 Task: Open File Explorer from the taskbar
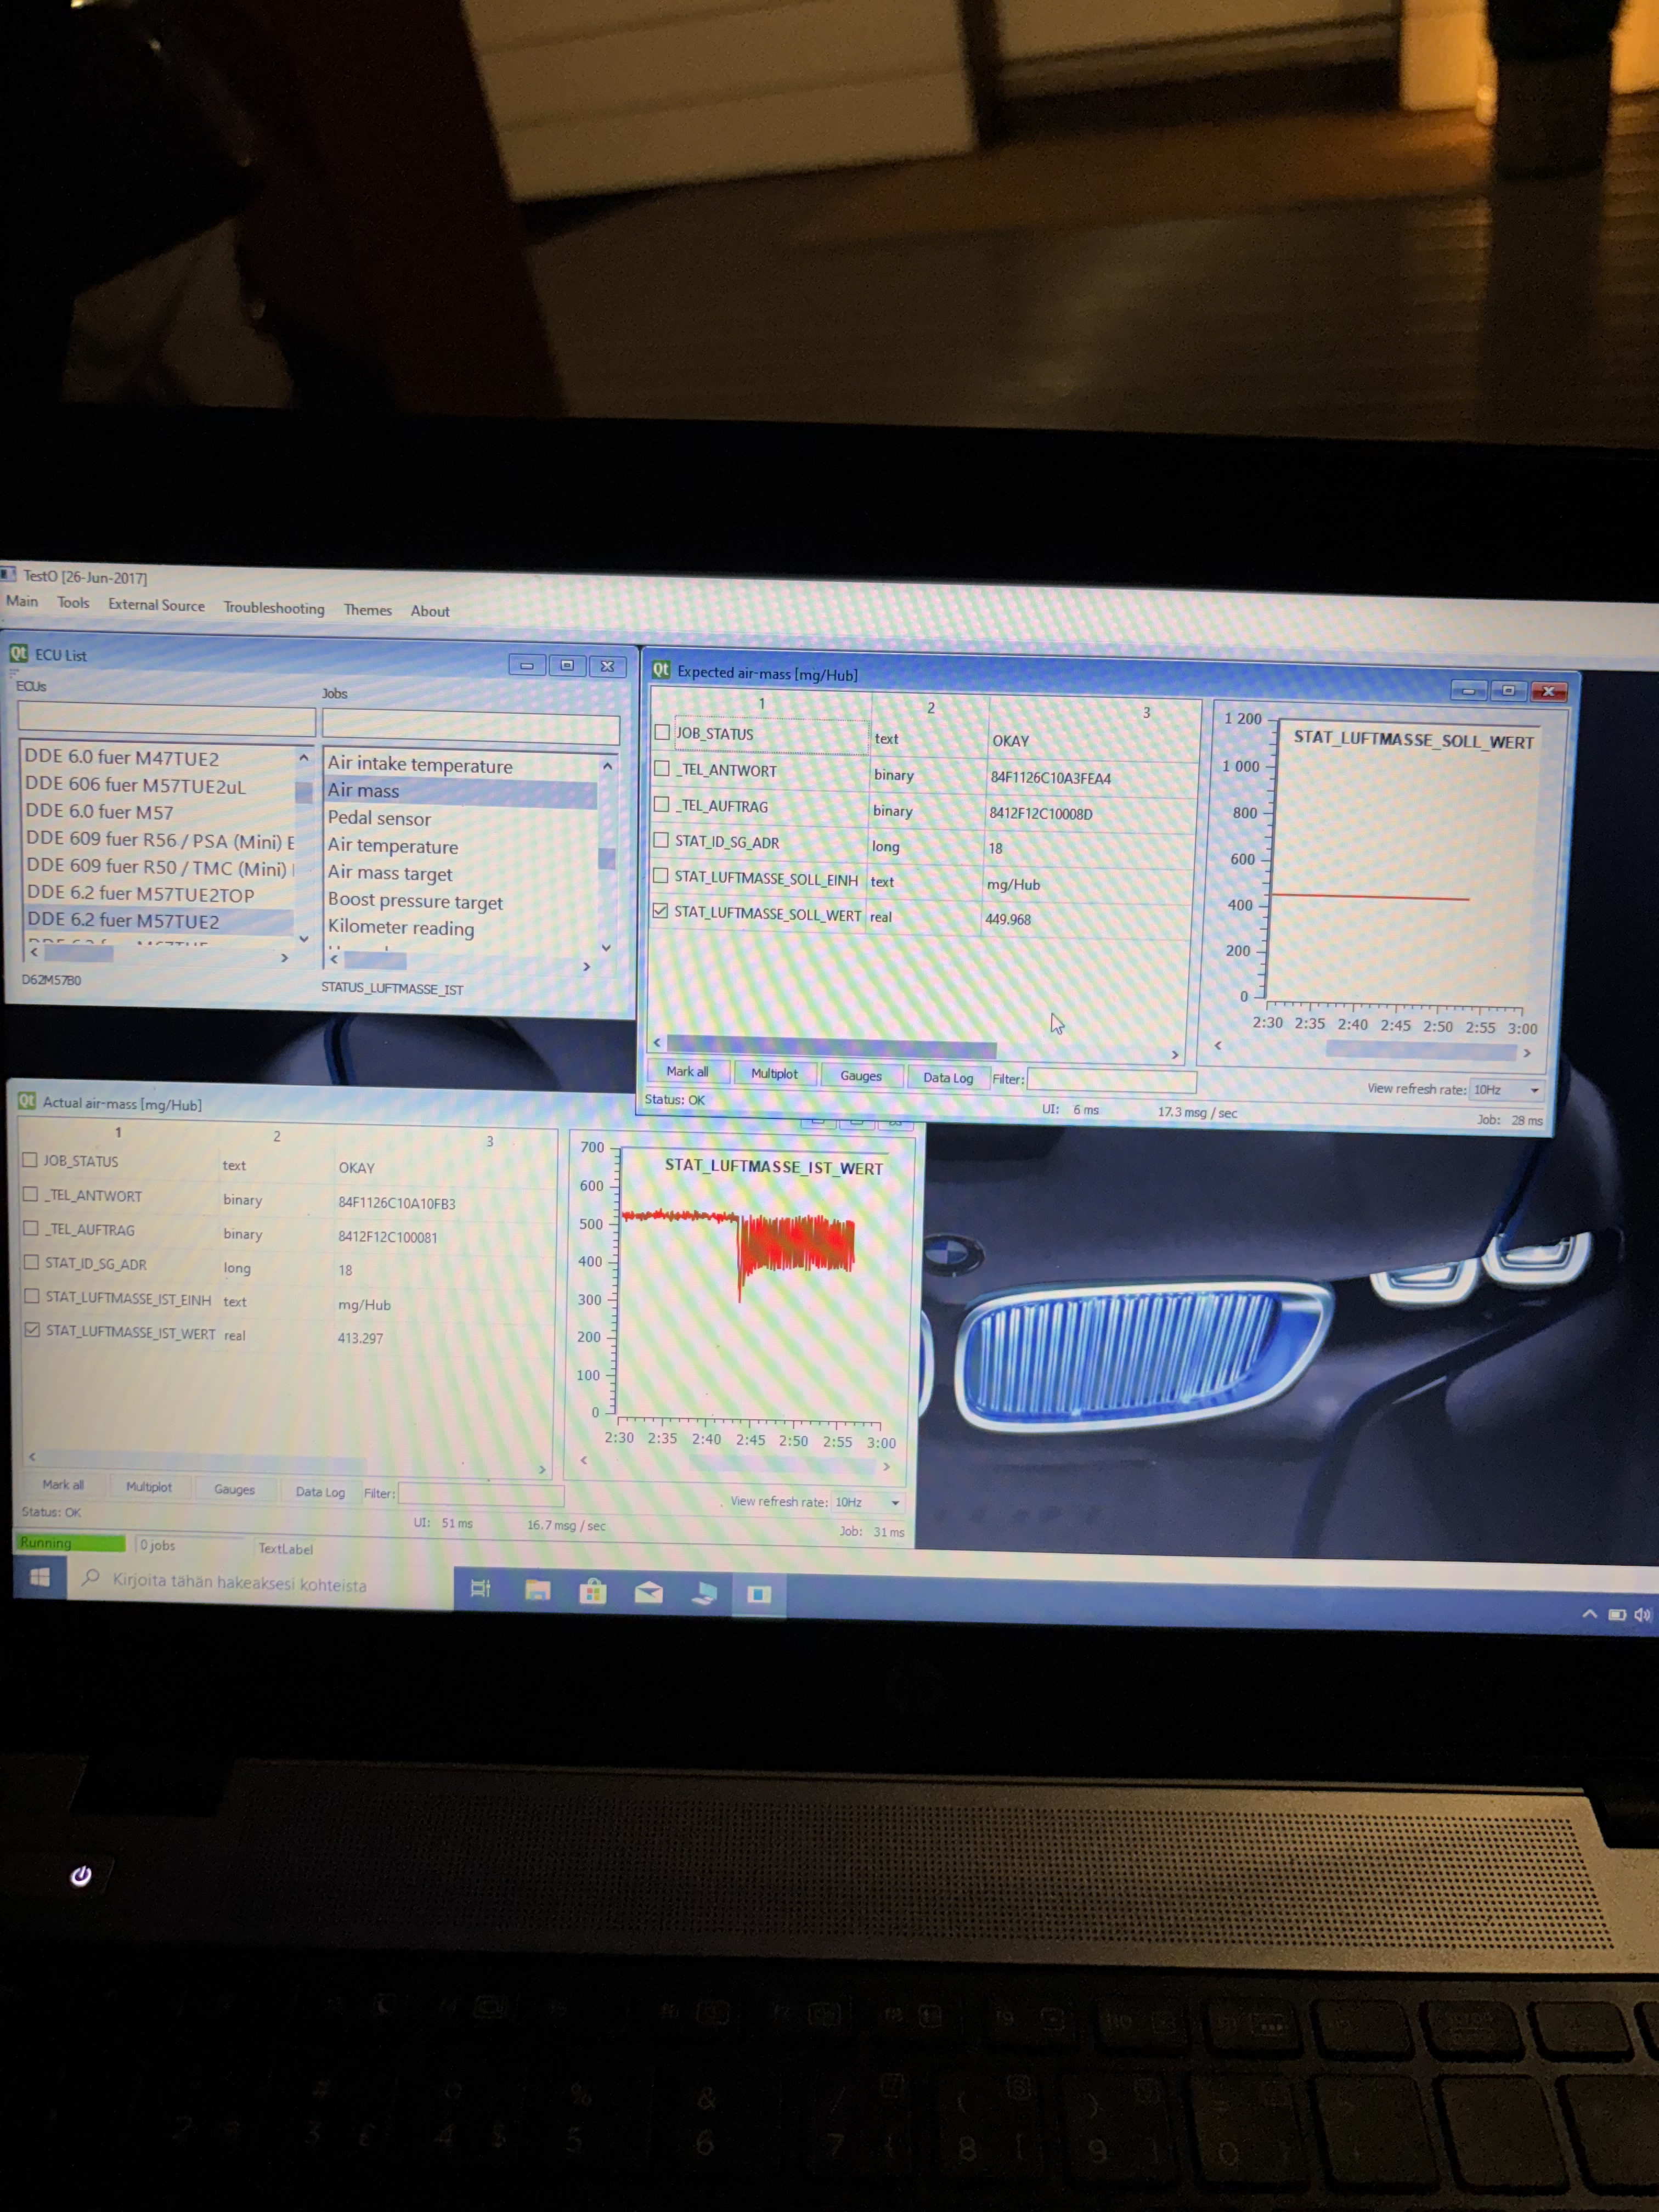537,1590
